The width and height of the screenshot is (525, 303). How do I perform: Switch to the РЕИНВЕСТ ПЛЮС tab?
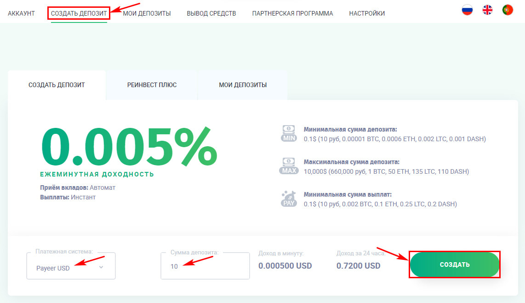point(152,85)
